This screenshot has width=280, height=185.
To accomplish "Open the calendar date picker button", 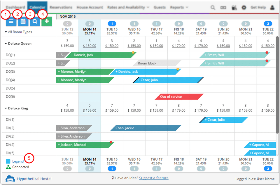I will (23, 22).
